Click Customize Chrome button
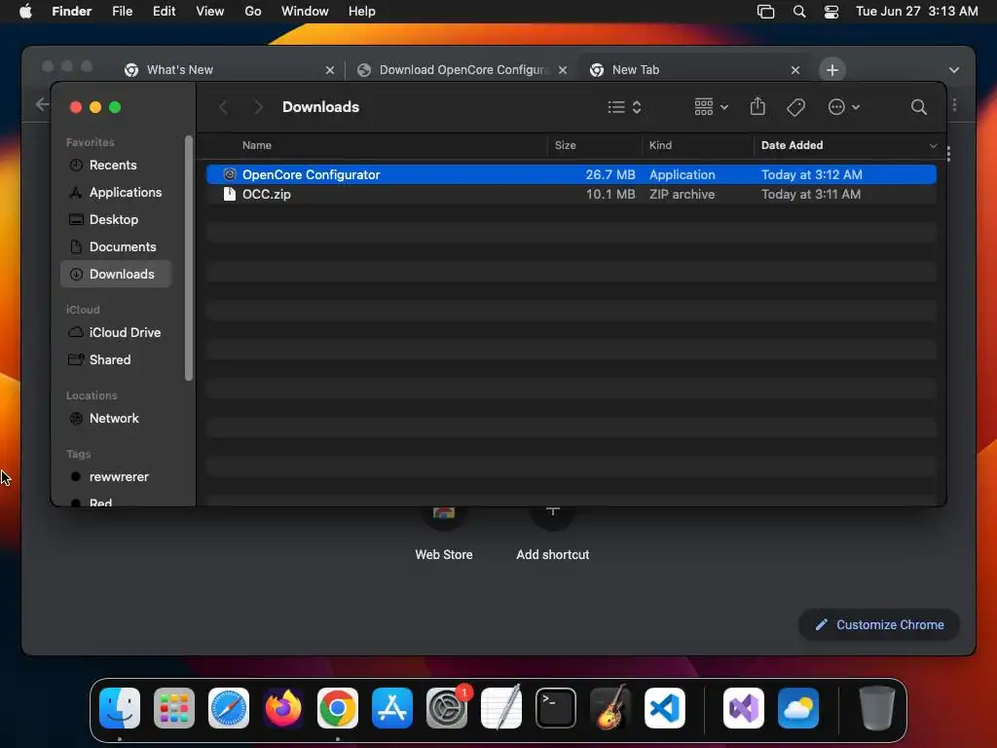Viewport: 997px width, 748px height. pyautogui.click(x=879, y=624)
